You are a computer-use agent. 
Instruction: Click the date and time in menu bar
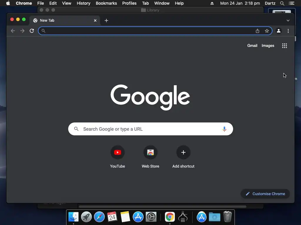pos(240,3)
